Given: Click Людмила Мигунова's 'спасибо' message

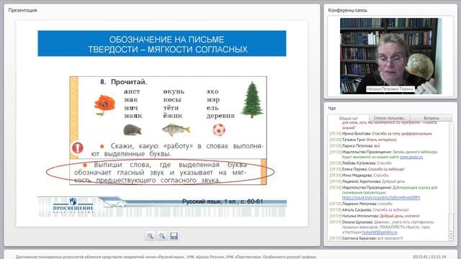Looking at the screenshot, I should (x=361, y=204).
